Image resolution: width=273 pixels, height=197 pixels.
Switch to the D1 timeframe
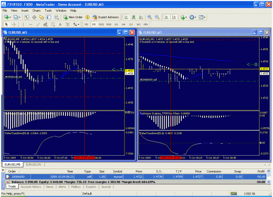[x=131, y=24]
